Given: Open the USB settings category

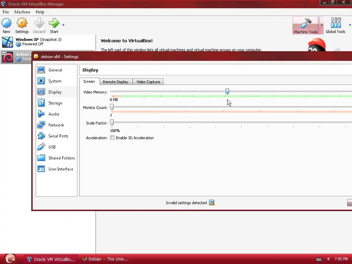Looking at the screenshot, I should click(x=56, y=147).
